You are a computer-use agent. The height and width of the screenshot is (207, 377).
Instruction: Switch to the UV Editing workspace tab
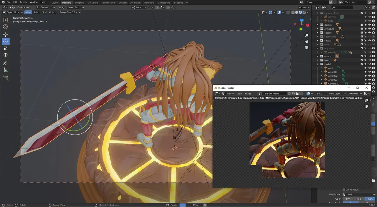click(x=93, y=3)
